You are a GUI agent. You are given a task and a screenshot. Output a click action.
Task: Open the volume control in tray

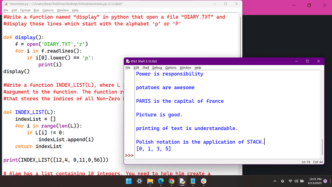[x=296, y=181]
